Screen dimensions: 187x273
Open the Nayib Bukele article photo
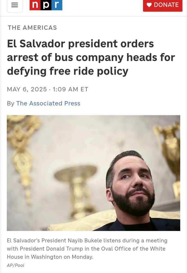[93, 173]
